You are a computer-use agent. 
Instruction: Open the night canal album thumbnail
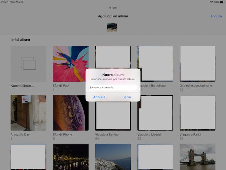(x=71, y=157)
